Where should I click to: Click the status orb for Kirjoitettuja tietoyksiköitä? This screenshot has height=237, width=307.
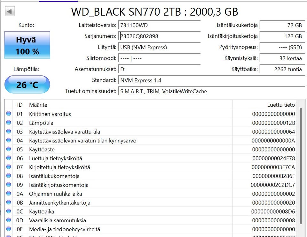pos(9,167)
